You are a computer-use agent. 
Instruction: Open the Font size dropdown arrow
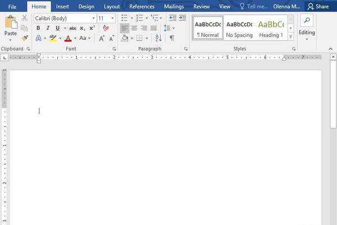(x=112, y=19)
